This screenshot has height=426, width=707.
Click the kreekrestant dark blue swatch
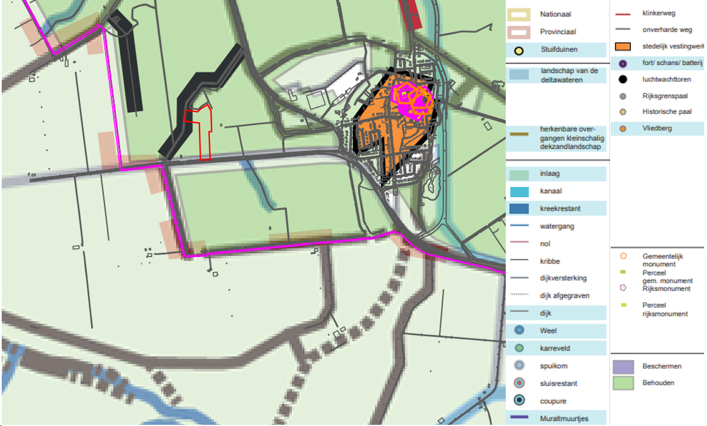click(x=519, y=209)
